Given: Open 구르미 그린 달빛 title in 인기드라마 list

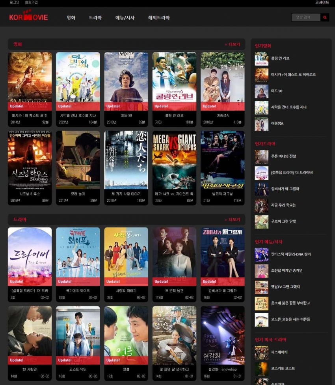Looking at the screenshot, I should (283, 222).
